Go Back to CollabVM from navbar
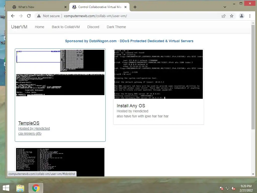This screenshot has width=257, height=193. click(x=66, y=27)
